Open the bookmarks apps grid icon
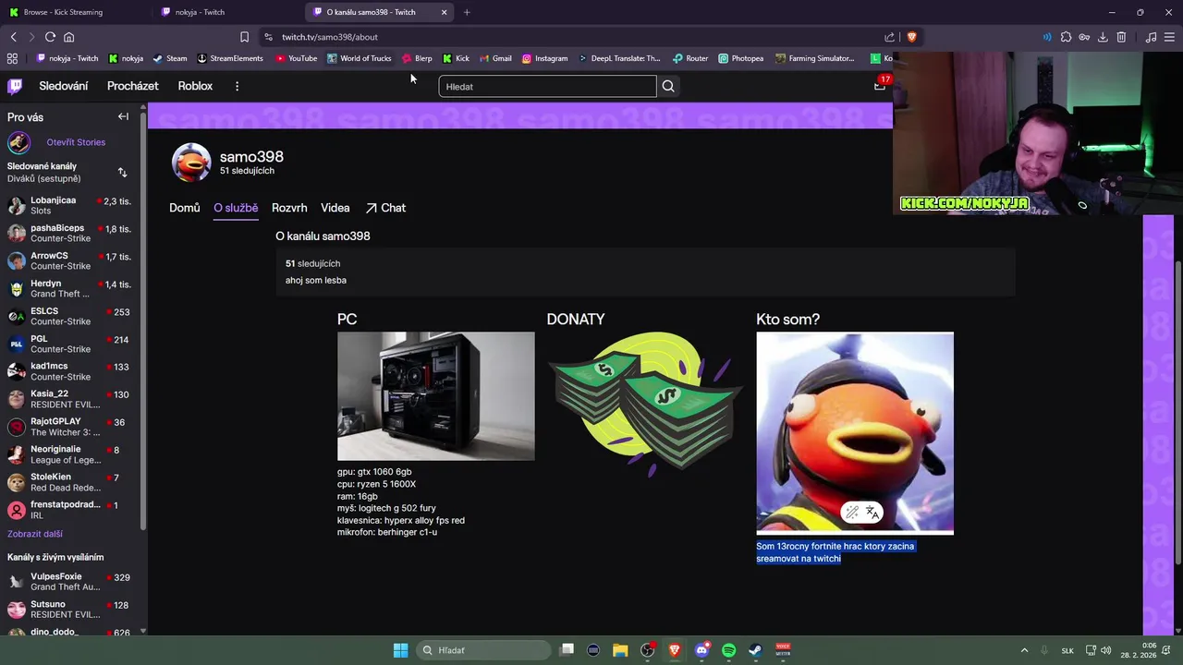 point(12,58)
